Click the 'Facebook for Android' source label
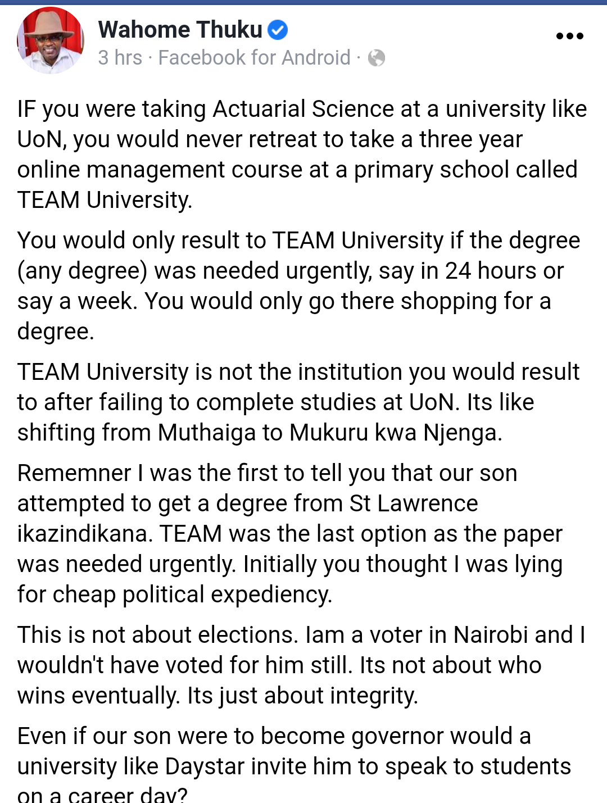The width and height of the screenshot is (607, 803). pyautogui.click(x=255, y=57)
